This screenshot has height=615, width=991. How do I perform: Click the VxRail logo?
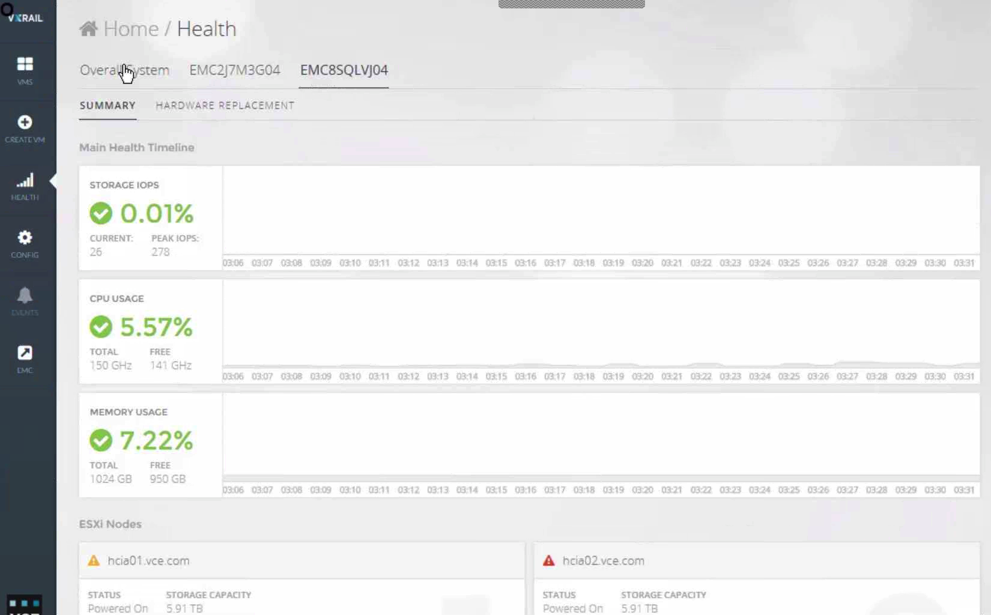25,17
